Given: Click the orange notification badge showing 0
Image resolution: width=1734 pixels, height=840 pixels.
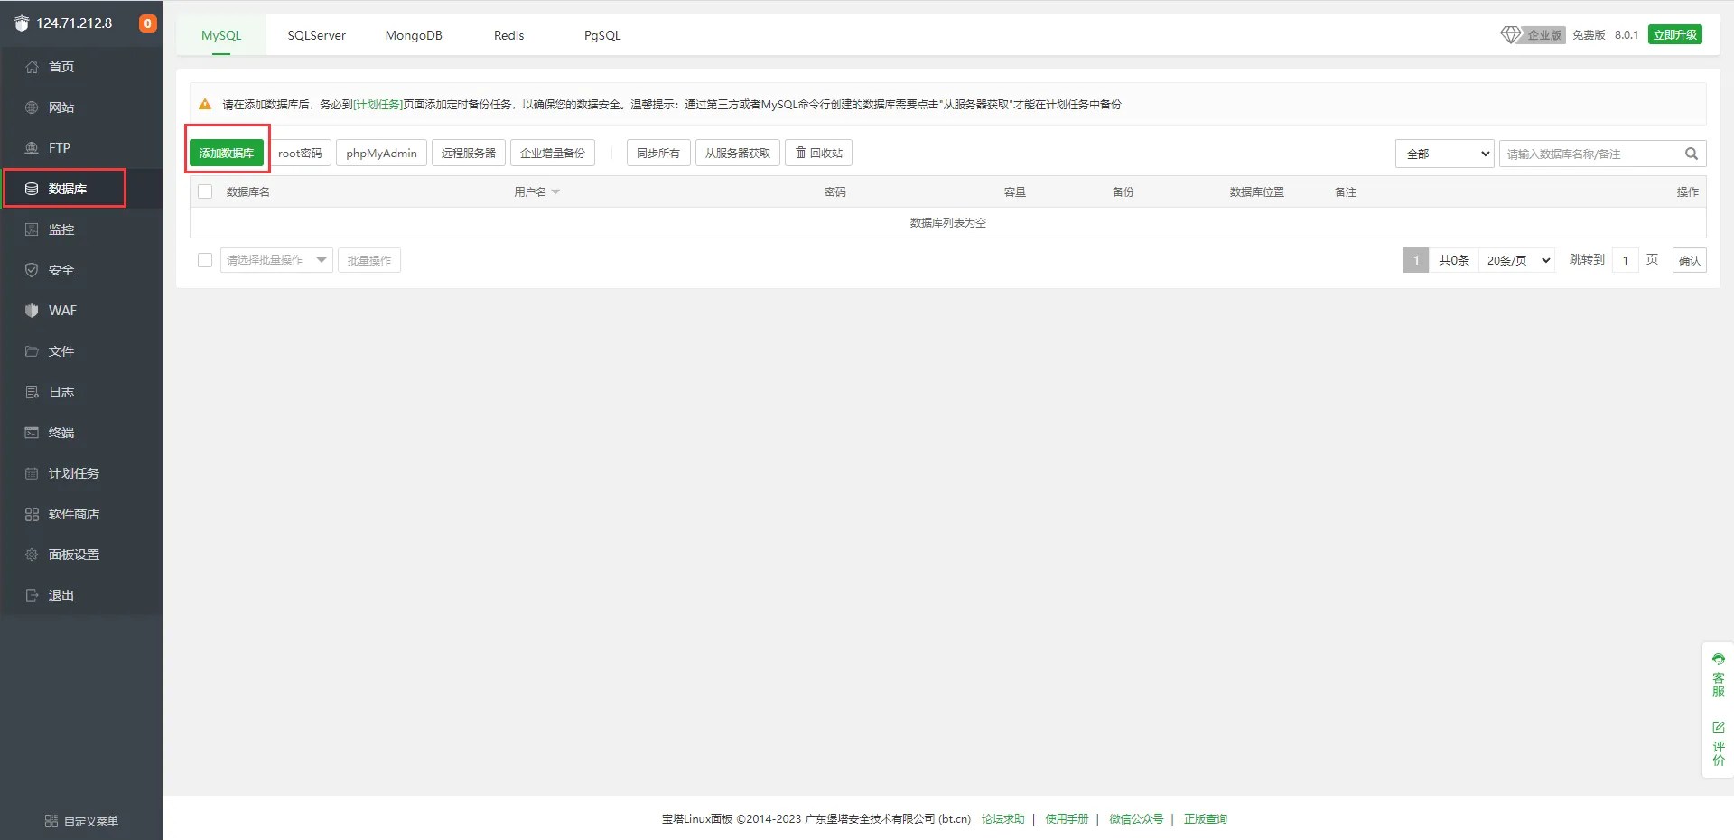Looking at the screenshot, I should coord(148,23).
